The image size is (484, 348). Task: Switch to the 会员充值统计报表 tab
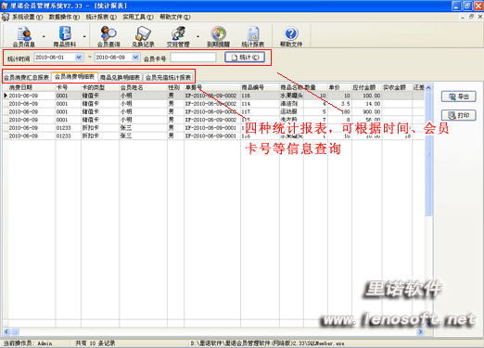point(169,77)
